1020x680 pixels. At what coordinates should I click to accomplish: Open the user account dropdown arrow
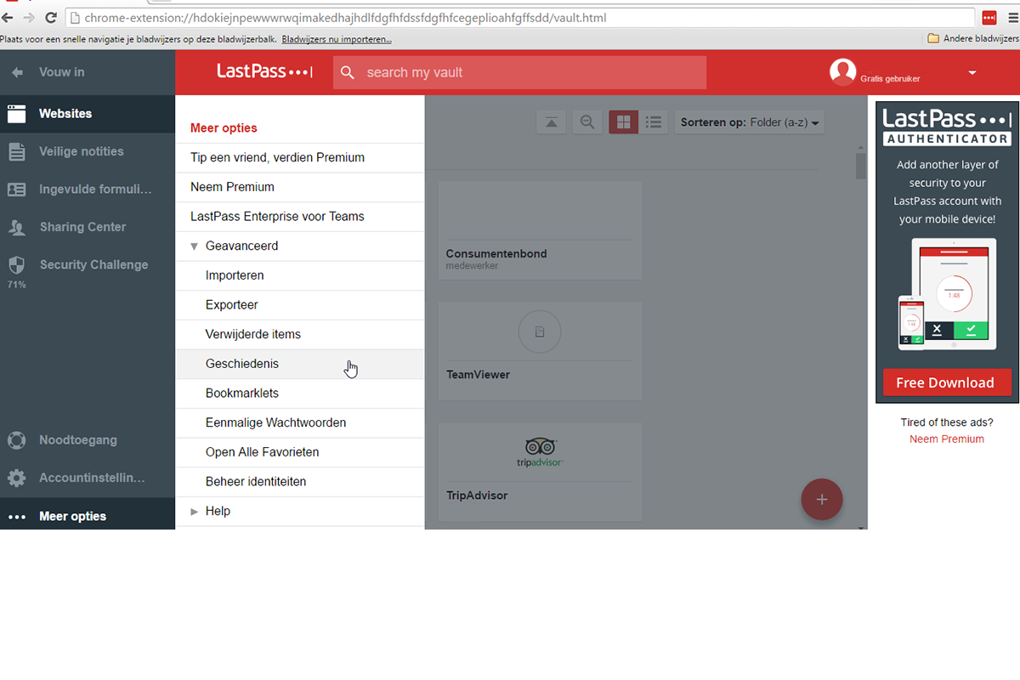point(972,73)
